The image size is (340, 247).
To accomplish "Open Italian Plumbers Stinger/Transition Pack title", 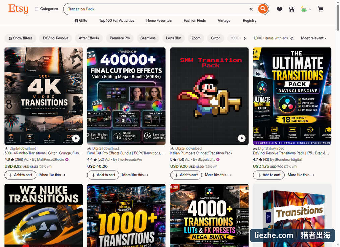I will 201,153.
